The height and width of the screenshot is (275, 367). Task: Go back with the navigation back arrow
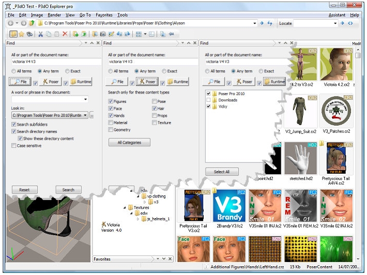(x=10, y=23)
